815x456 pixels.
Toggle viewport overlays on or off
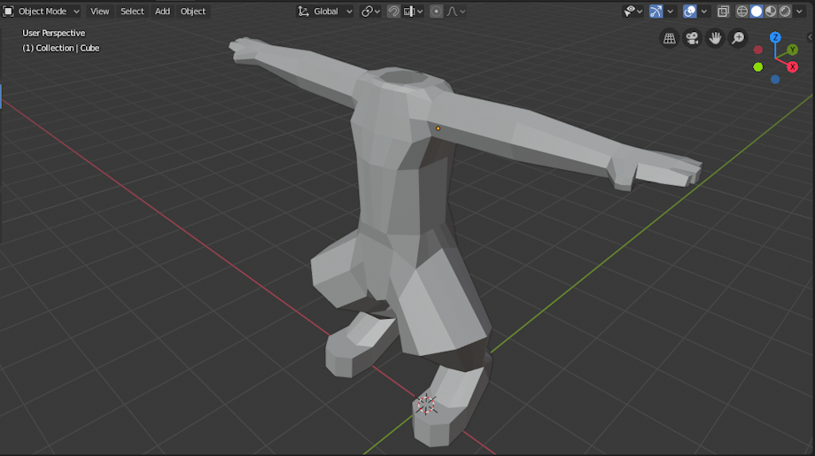(x=690, y=11)
